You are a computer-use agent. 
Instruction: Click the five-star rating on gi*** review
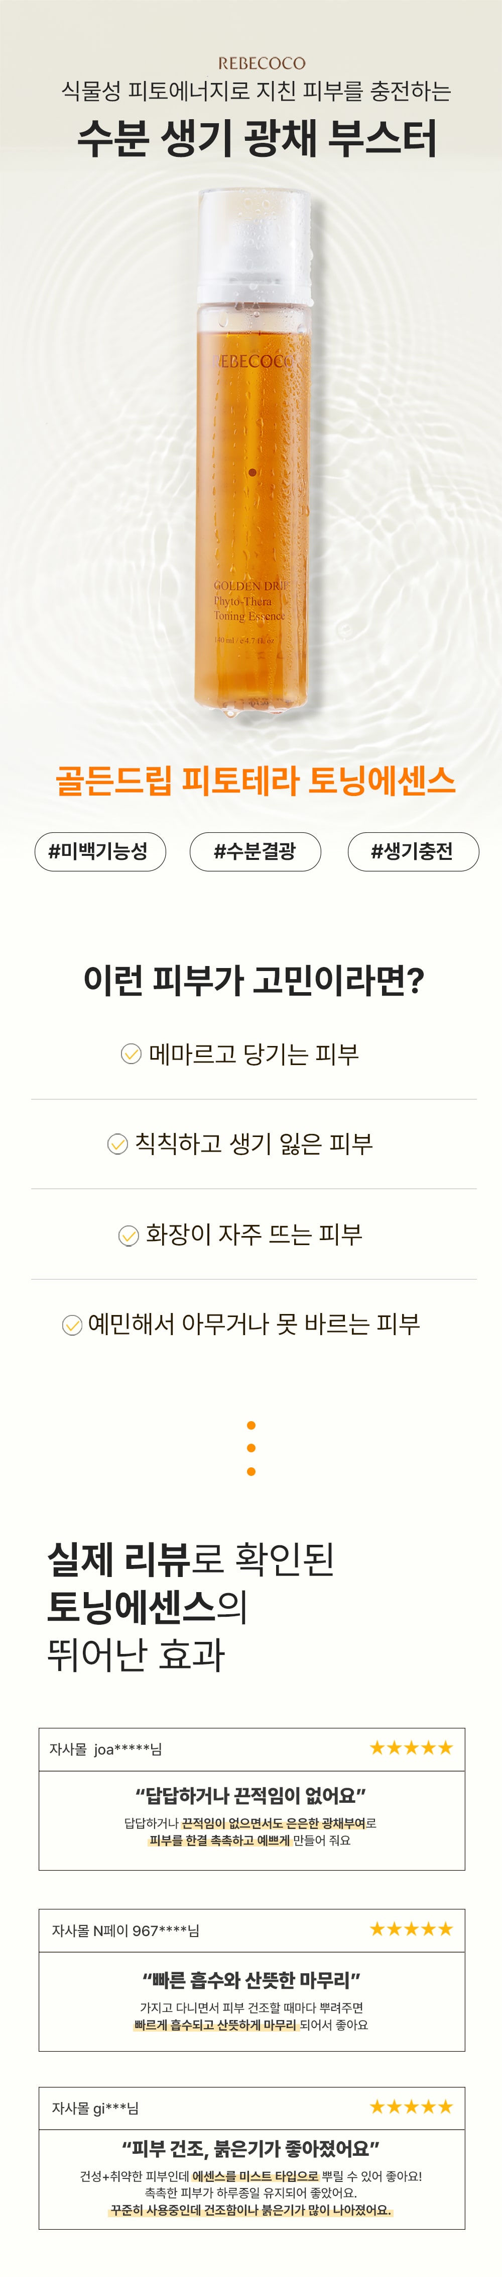pos(411,2107)
